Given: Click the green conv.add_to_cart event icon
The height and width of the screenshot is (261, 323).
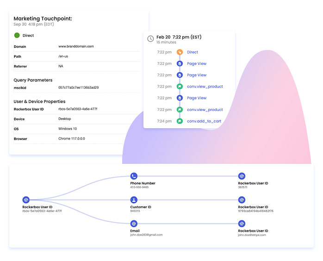Looking at the screenshot, I should click(180, 121).
